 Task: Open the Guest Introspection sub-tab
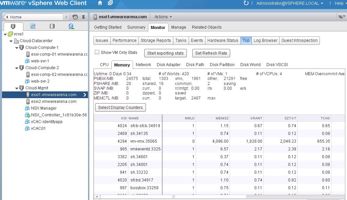299,40
